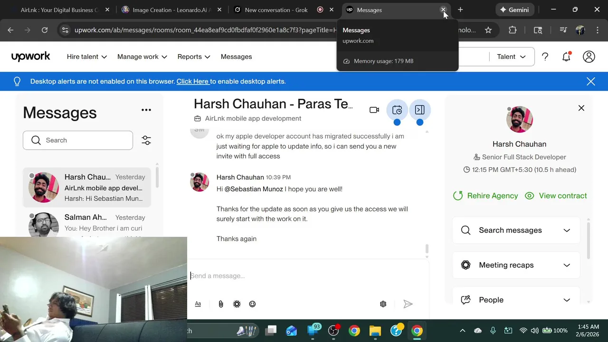Start a video call with Harsh Chauhan
Image resolution: width=608 pixels, height=342 pixels.
click(374, 110)
